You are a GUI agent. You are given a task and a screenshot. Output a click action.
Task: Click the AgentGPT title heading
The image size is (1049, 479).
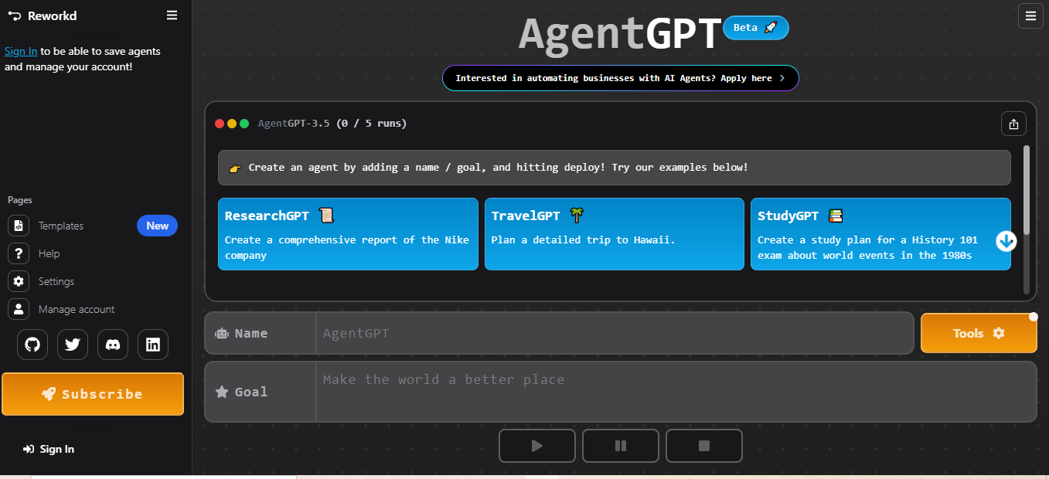coord(620,33)
